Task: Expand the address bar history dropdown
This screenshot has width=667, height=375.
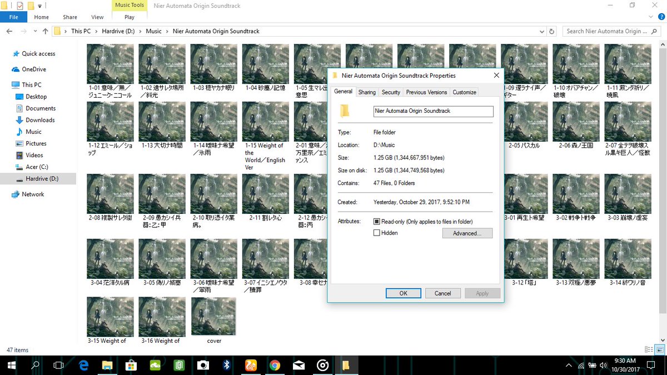Action: (542, 32)
